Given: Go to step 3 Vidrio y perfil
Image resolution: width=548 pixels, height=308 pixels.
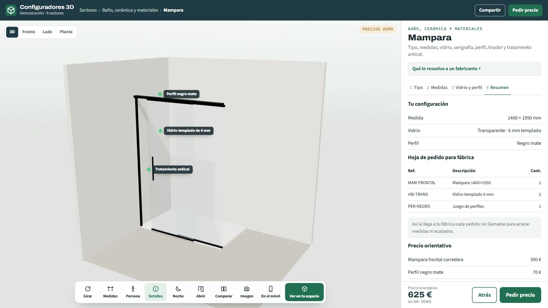Looking at the screenshot, I should pyautogui.click(x=466, y=88).
